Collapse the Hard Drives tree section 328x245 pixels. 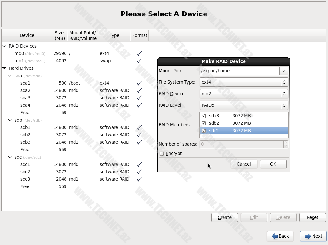click(4, 68)
